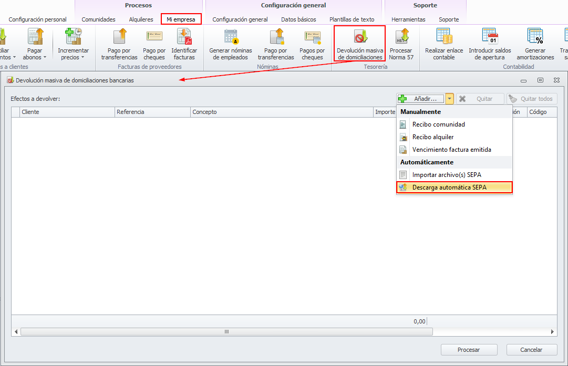
Task: Click the Quitar todos button
Action: pyautogui.click(x=532, y=99)
